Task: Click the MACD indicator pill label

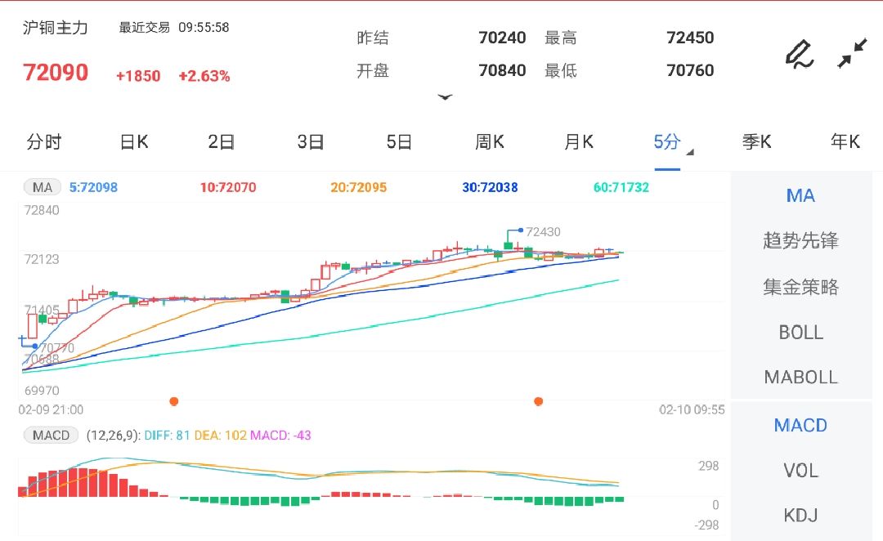Action: point(51,435)
